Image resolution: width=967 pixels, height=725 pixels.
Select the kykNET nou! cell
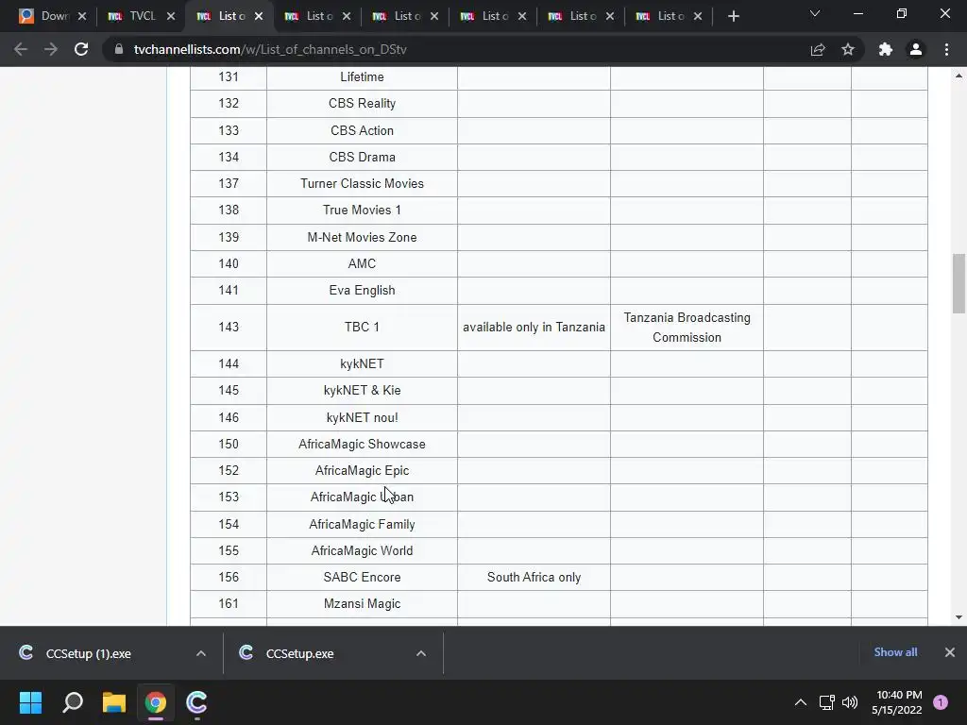pyautogui.click(x=362, y=417)
